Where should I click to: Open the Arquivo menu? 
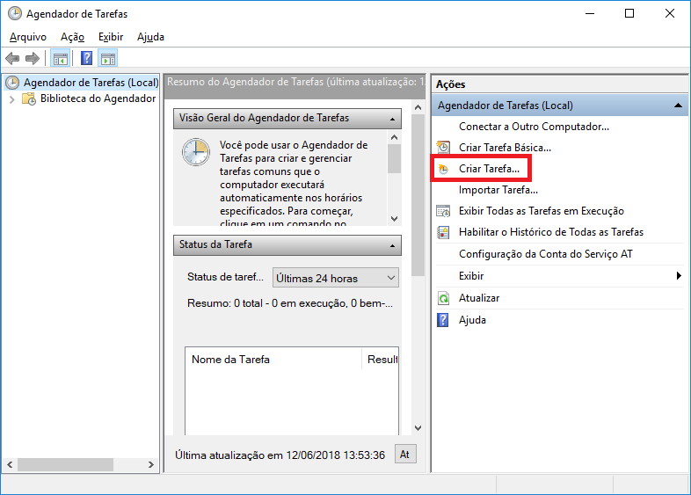click(28, 37)
